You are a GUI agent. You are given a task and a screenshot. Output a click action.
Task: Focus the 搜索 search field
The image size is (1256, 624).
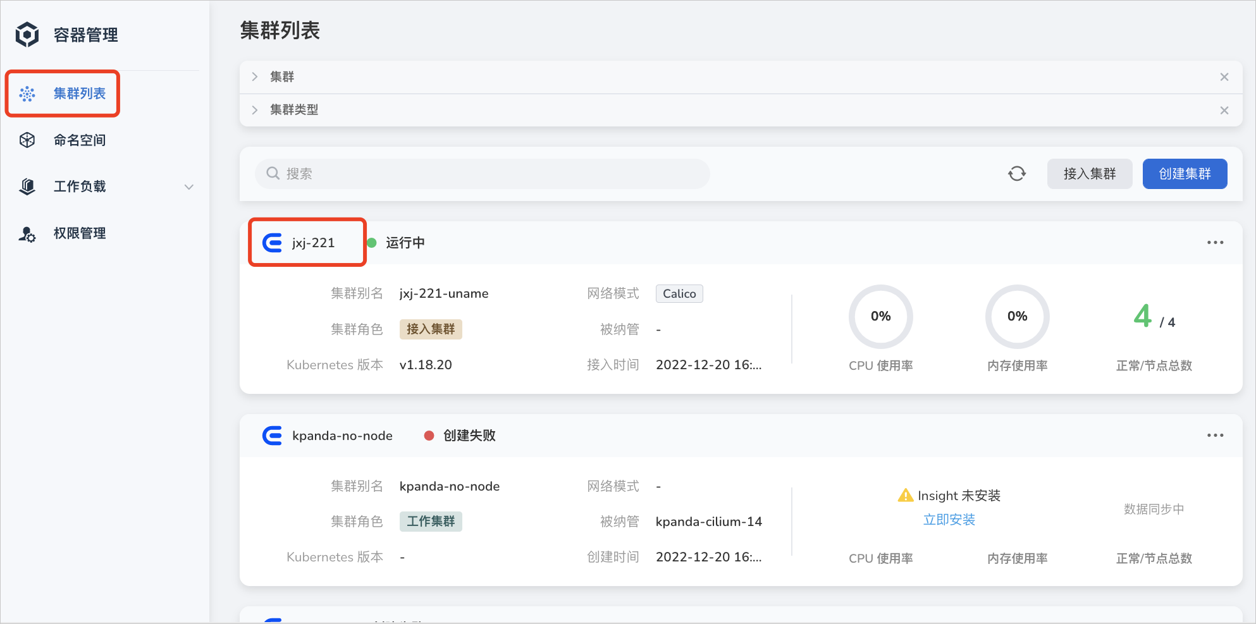point(483,174)
